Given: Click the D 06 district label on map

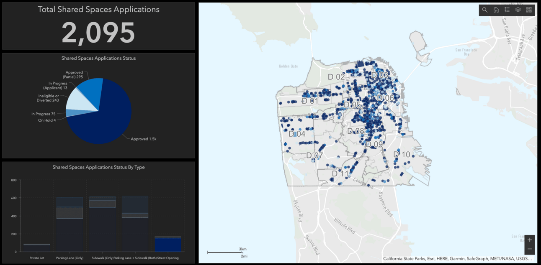Looking at the screenshot, I should coord(385,98).
